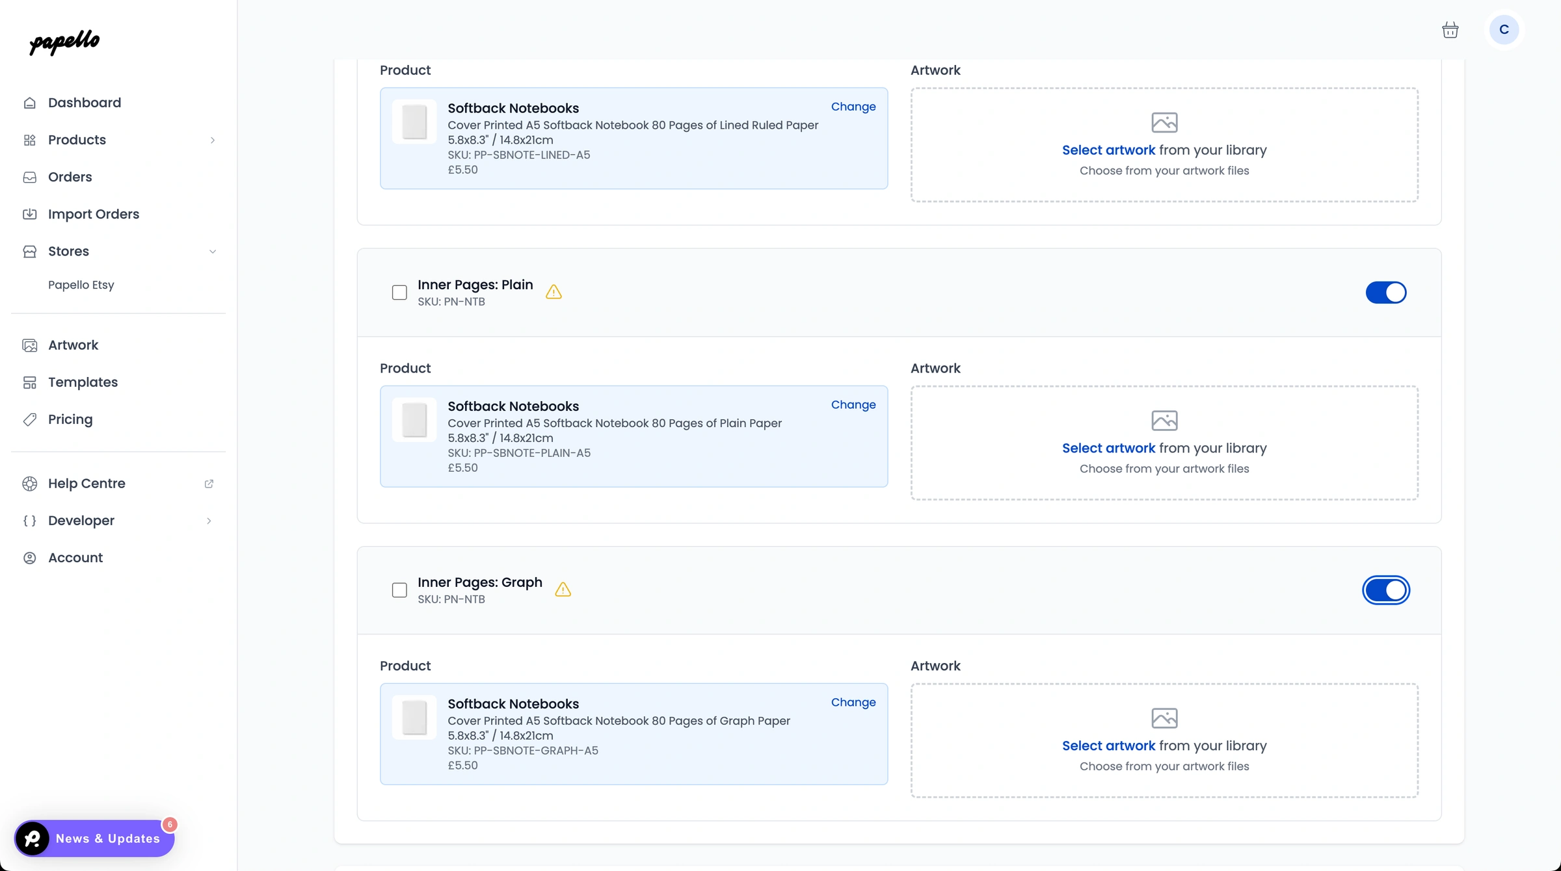Select artwork for the graph paper notebook

click(x=1108, y=746)
